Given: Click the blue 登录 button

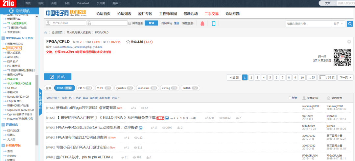Looking at the screenshot, I should (x=151, y=23).
